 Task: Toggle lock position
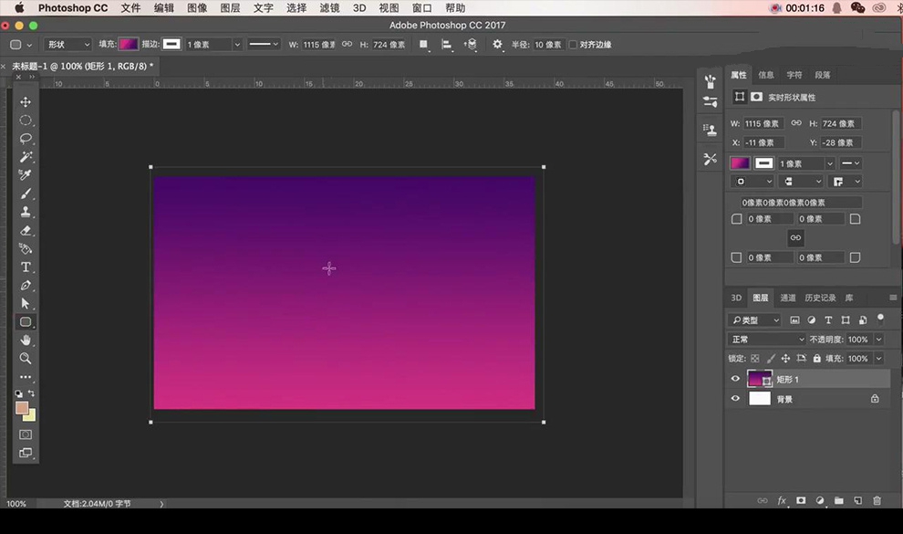pos(785,359)
